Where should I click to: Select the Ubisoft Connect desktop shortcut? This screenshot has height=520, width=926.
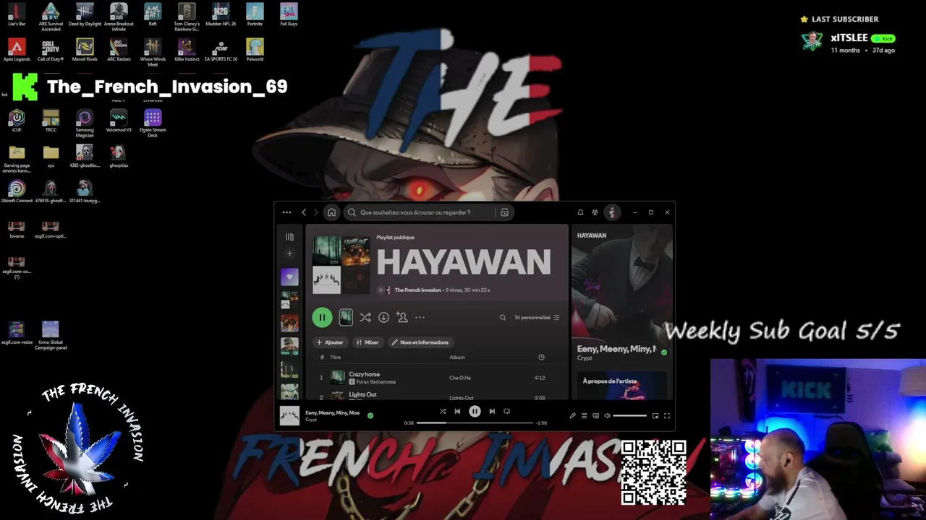click(17, 191)
